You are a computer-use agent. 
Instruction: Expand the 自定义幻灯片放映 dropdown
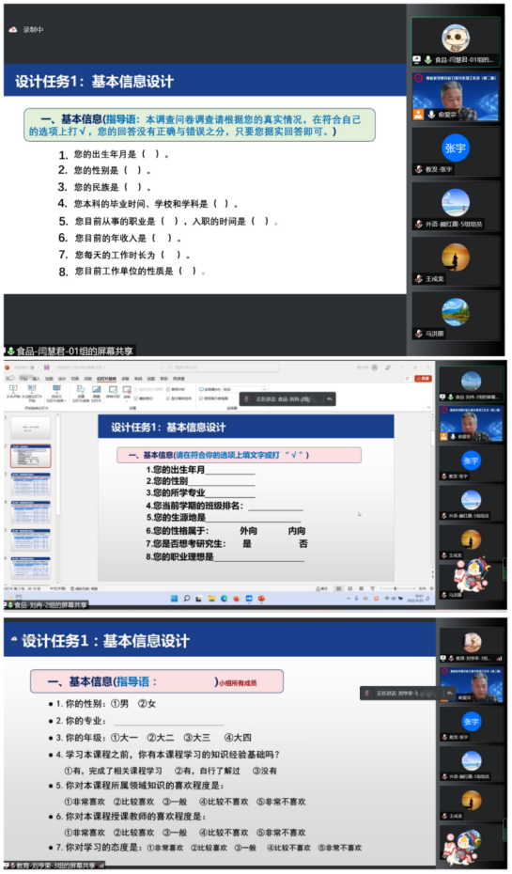pos(56,393)
